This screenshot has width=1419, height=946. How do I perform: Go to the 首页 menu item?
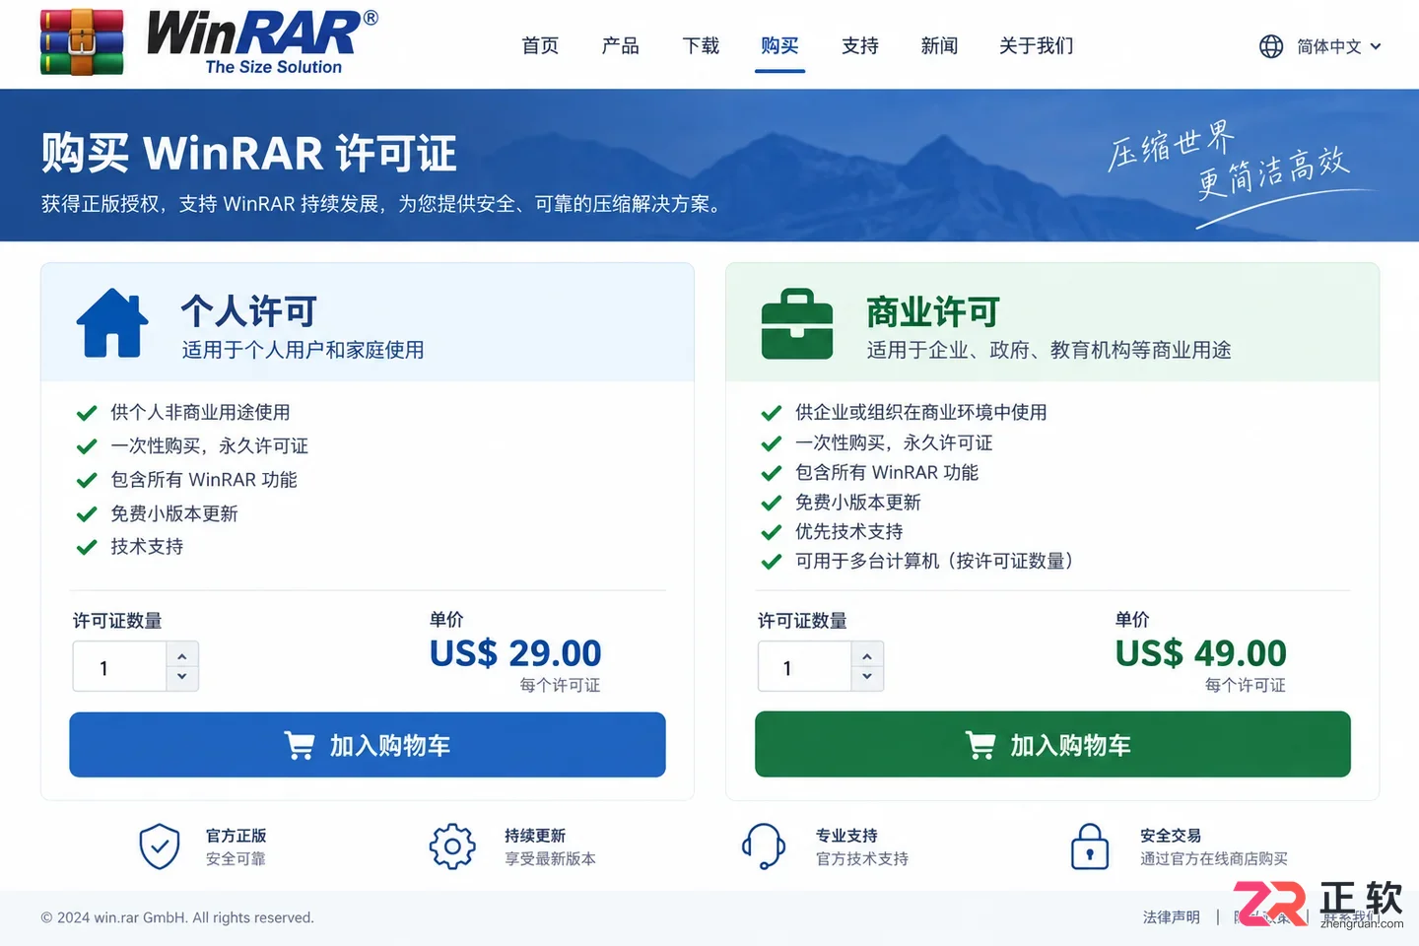(x=540, y=46)
